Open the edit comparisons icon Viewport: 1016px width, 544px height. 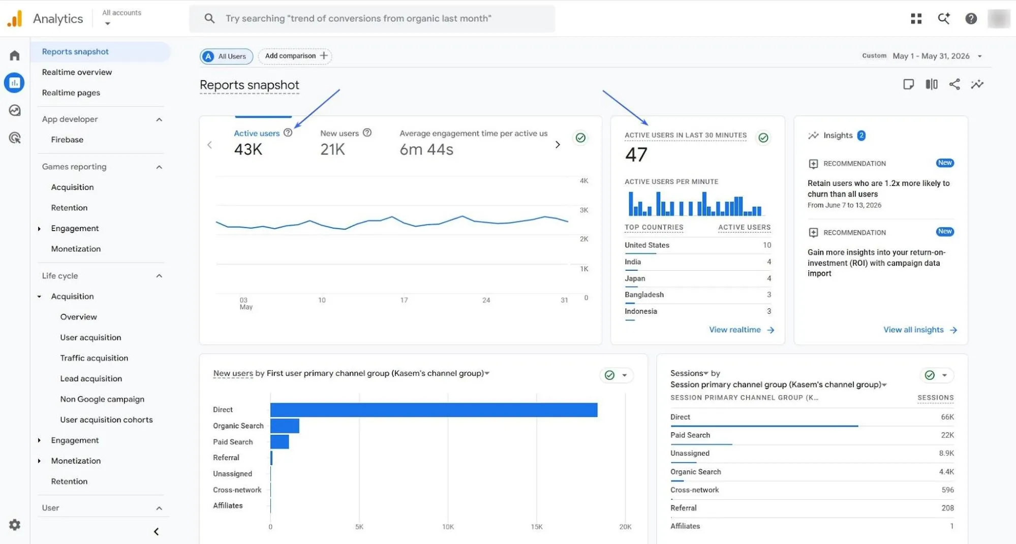(932, 84)
